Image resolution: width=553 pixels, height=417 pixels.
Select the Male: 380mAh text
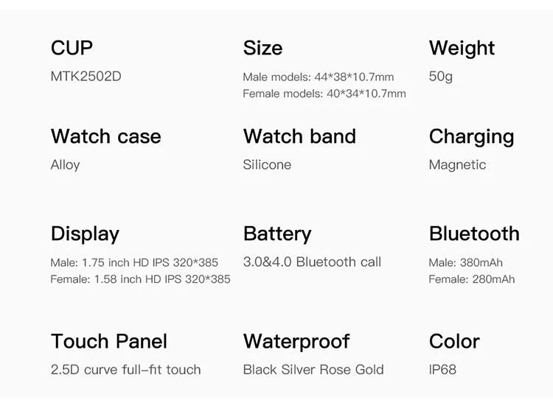click(465, 262)
